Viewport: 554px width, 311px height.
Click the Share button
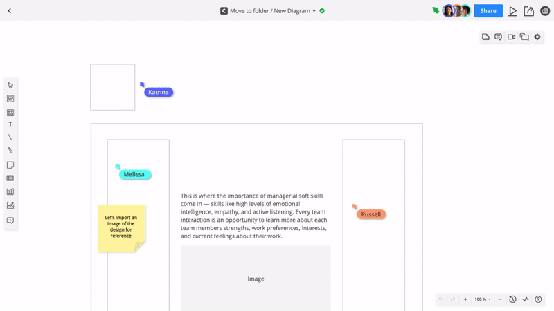coord(488,11)
